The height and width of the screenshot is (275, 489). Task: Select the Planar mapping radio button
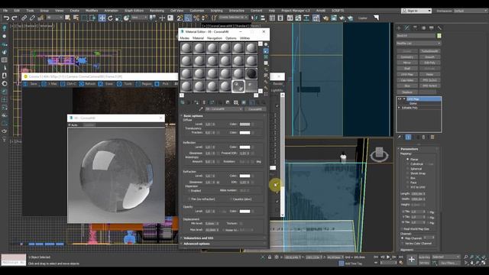(x=407, y=160)
